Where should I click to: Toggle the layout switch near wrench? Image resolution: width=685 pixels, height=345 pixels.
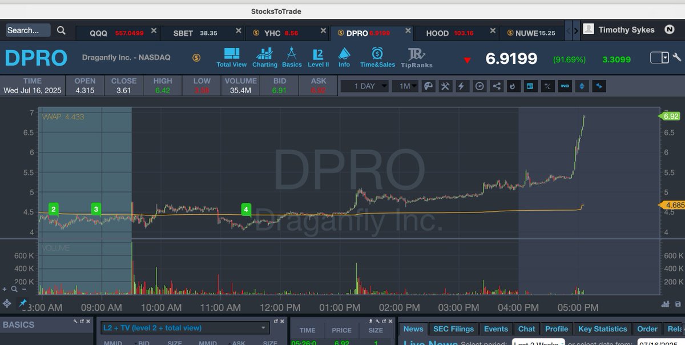[659, 58]
